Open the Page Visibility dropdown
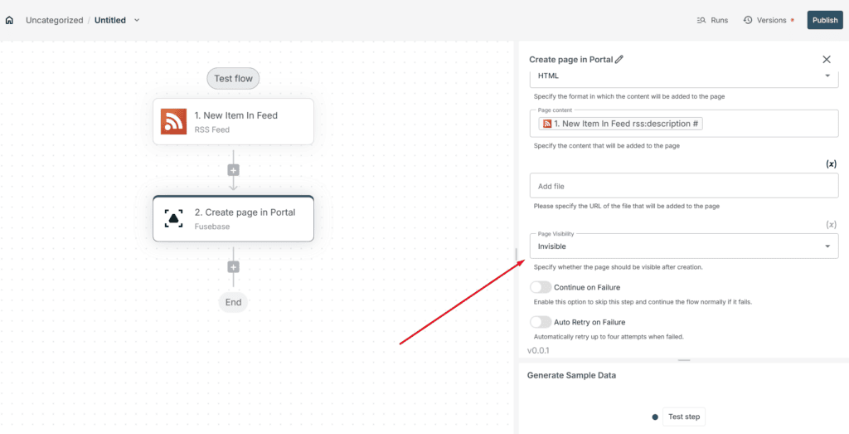 (684, 246)
